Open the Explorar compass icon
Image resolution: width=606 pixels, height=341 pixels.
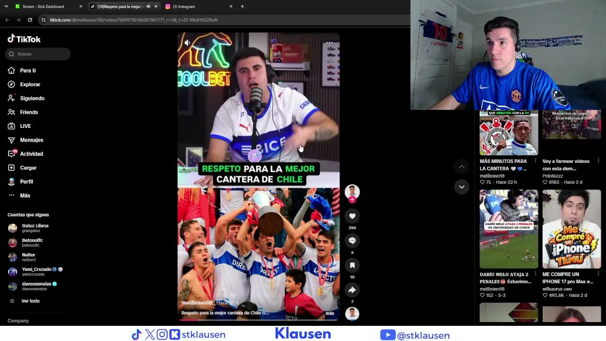tap(11, 84)
